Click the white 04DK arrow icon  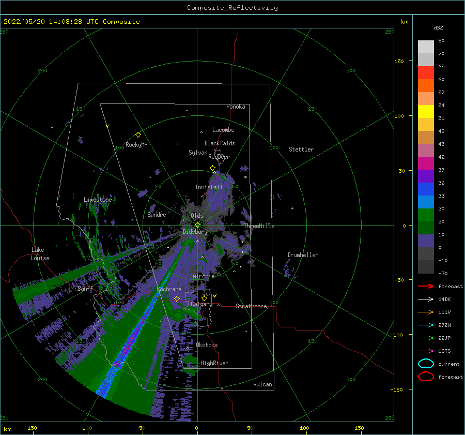(x=426, y=299)
